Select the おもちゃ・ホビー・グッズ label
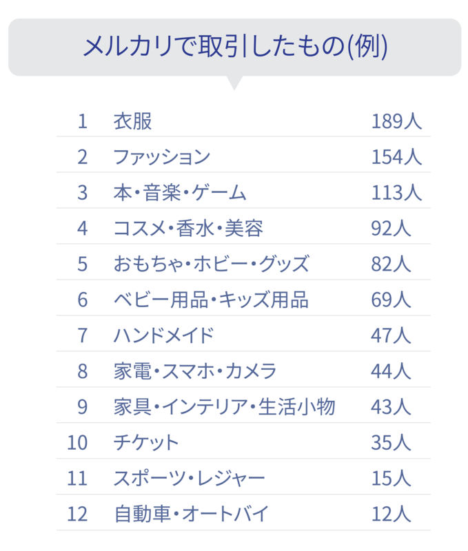The image size is (468, 551). tap(211, 264)
